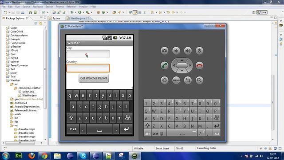
Task: Open Dreamweaver from the taskbar
Action: pyautogui.click(x=19, y=156)
